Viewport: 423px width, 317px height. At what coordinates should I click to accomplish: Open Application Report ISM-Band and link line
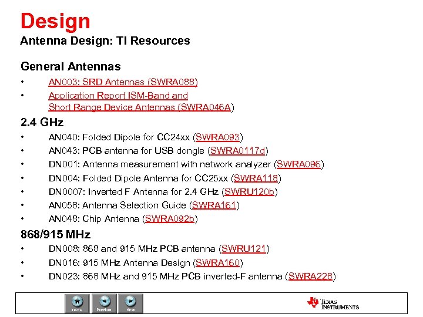click(x=118, y=96)
